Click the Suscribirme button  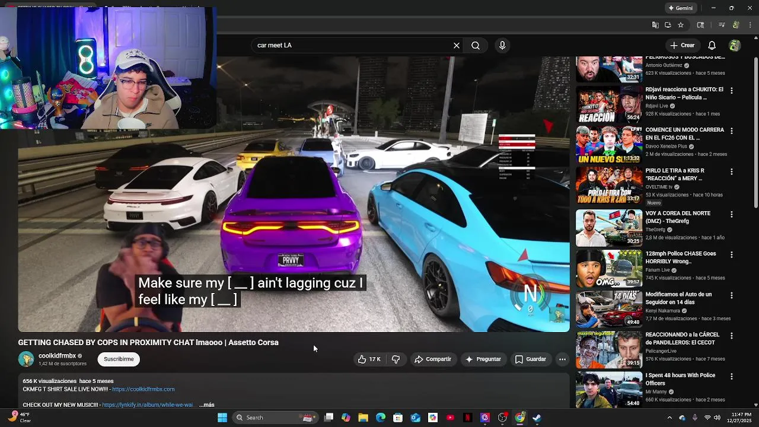pos(119,359)
